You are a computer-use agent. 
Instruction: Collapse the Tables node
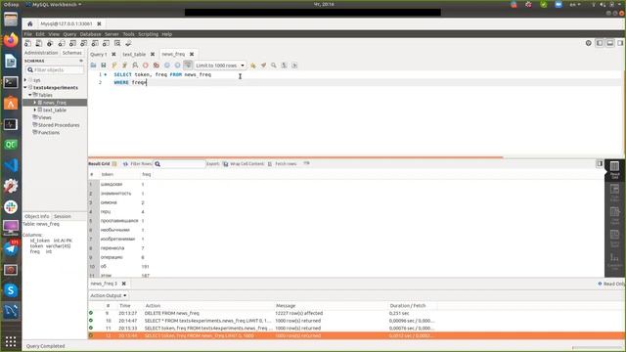pyautogui.click(x=30, y=95)
